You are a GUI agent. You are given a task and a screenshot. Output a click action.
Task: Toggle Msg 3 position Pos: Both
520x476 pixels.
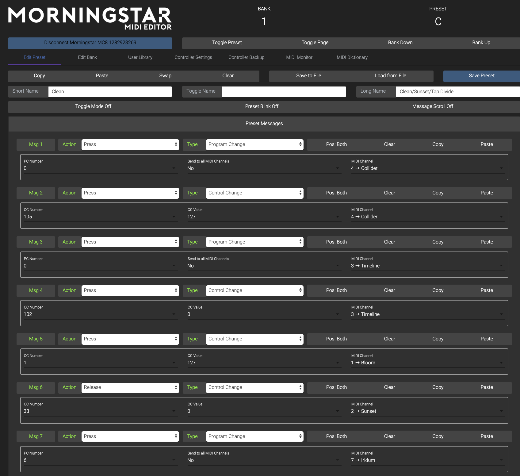(x=336, y=242)
